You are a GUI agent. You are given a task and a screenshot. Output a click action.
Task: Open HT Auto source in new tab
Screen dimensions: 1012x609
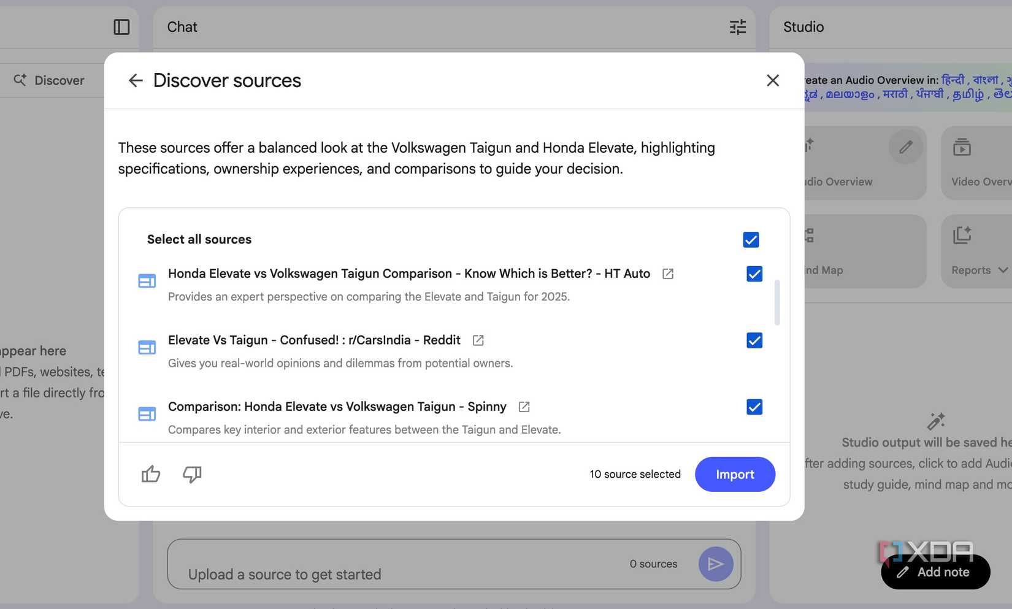[668, 274]
